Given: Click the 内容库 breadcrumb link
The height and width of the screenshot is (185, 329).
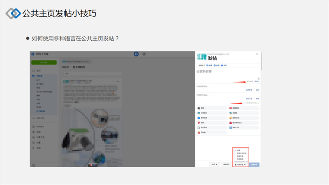Looking at the screenshot, I should pos(65,67).
